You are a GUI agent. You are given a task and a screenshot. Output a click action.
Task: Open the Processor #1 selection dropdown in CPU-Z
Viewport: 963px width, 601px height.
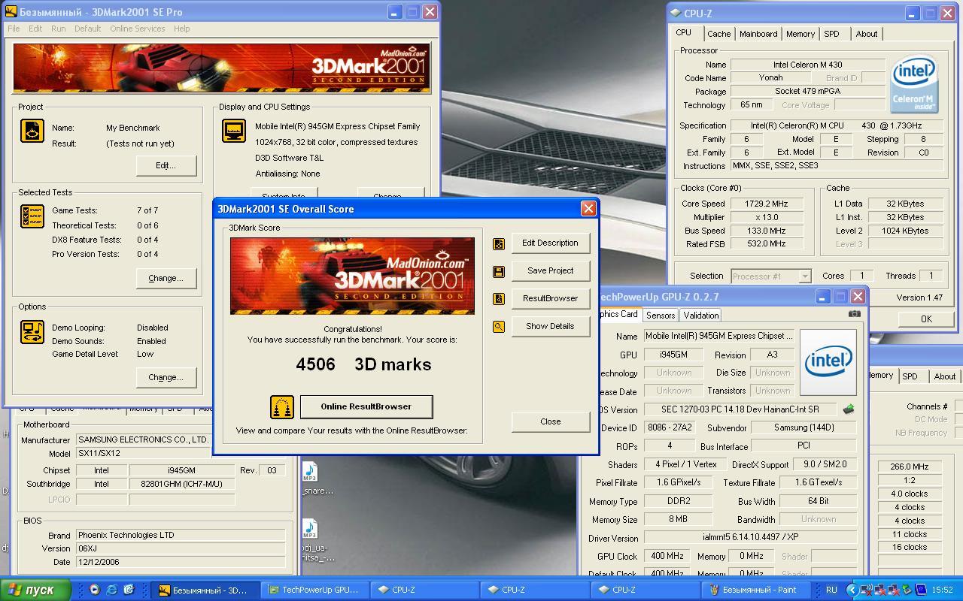coord(804,276)
